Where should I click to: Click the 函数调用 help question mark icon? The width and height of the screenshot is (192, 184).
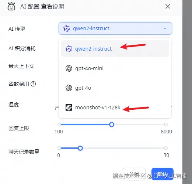point(33,84)
